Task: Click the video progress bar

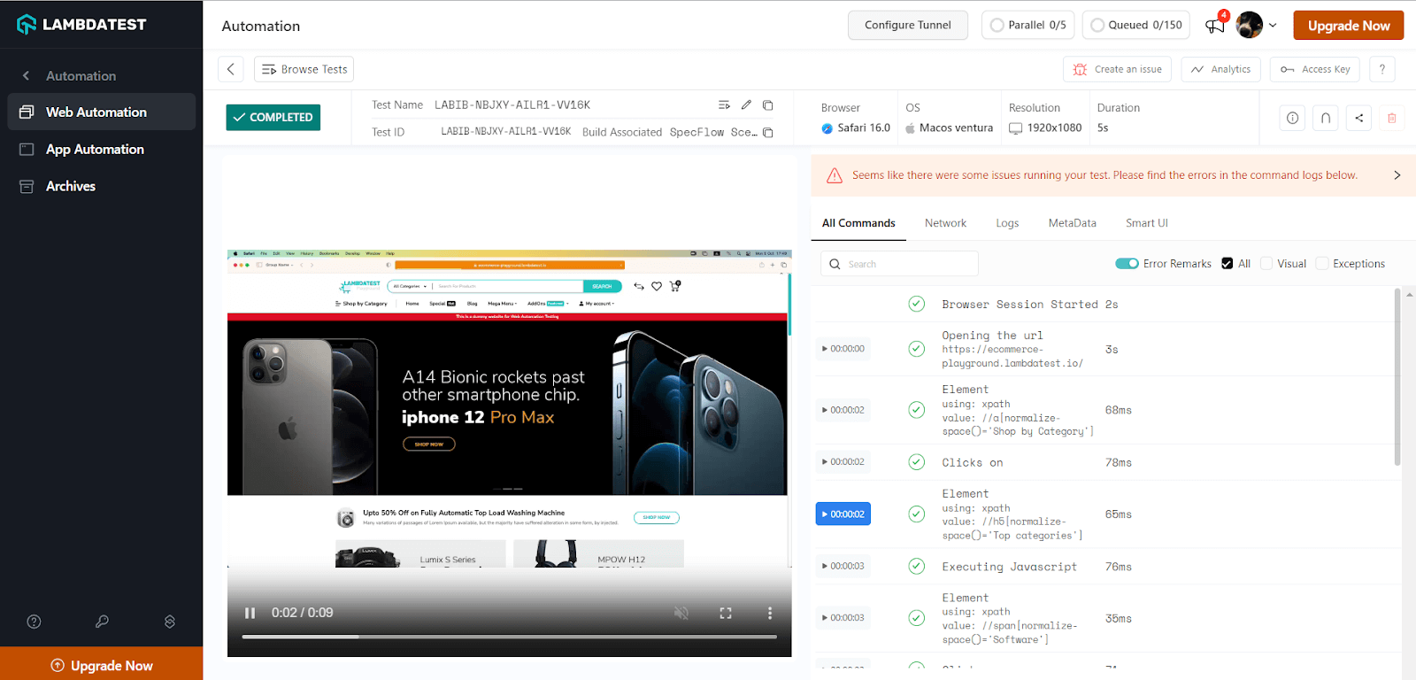Action: pyautogui.click(x=510, y=637)
